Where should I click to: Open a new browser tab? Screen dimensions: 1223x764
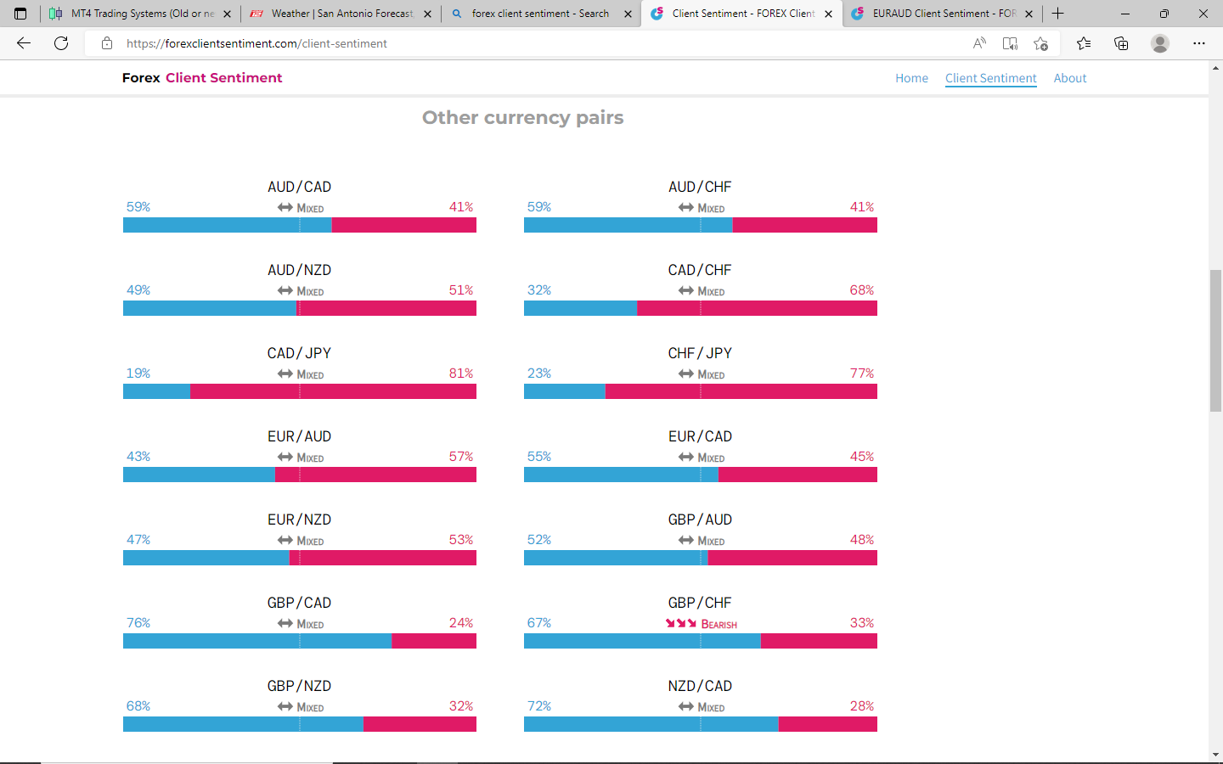1058,14
